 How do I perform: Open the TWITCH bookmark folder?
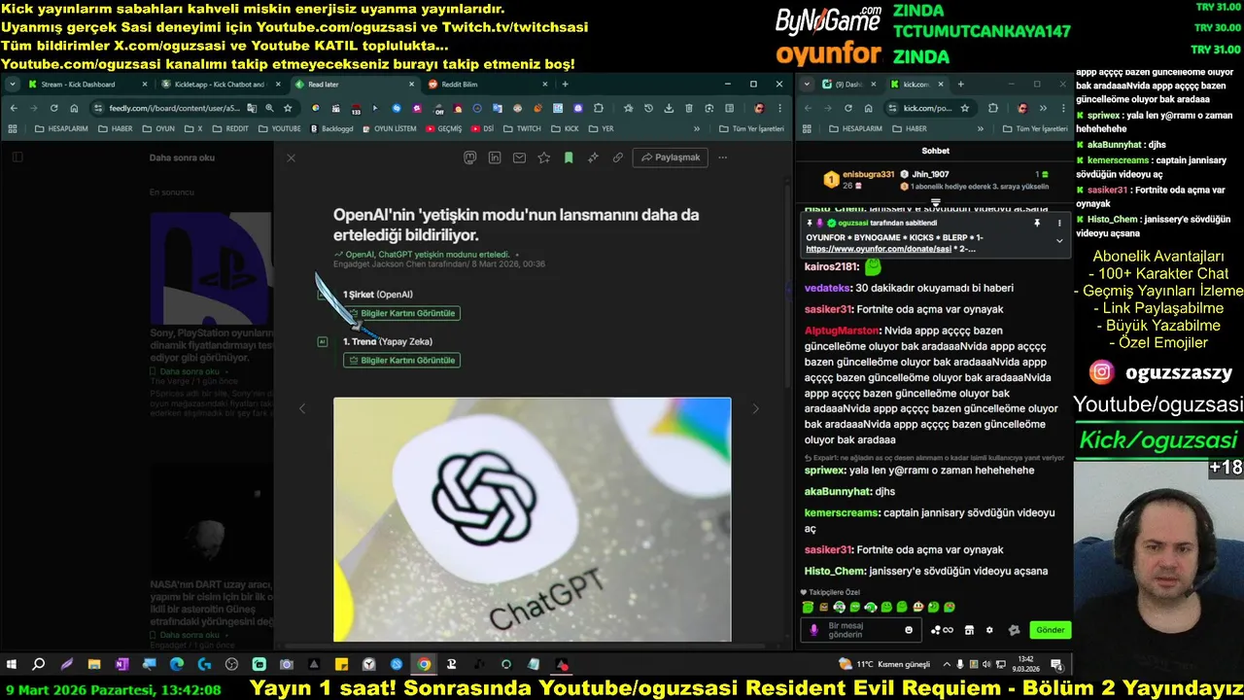(522, 128)
